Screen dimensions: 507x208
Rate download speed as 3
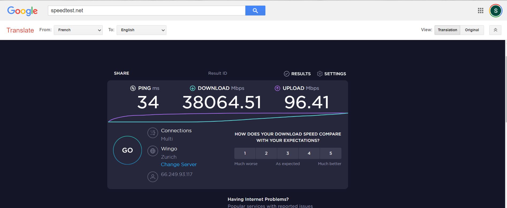tap(288, 153)
